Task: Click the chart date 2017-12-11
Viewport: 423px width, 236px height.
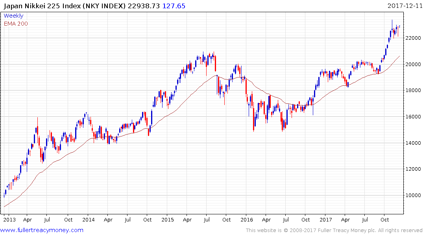Action: pos(405,6)
